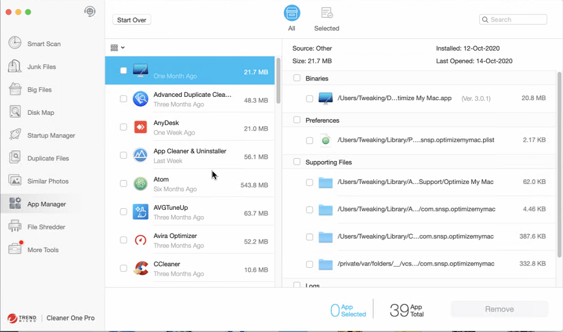Click the Support/Optimize My Mac folder path
This screenshot has width=563, height=332.
tap(415, 182)
